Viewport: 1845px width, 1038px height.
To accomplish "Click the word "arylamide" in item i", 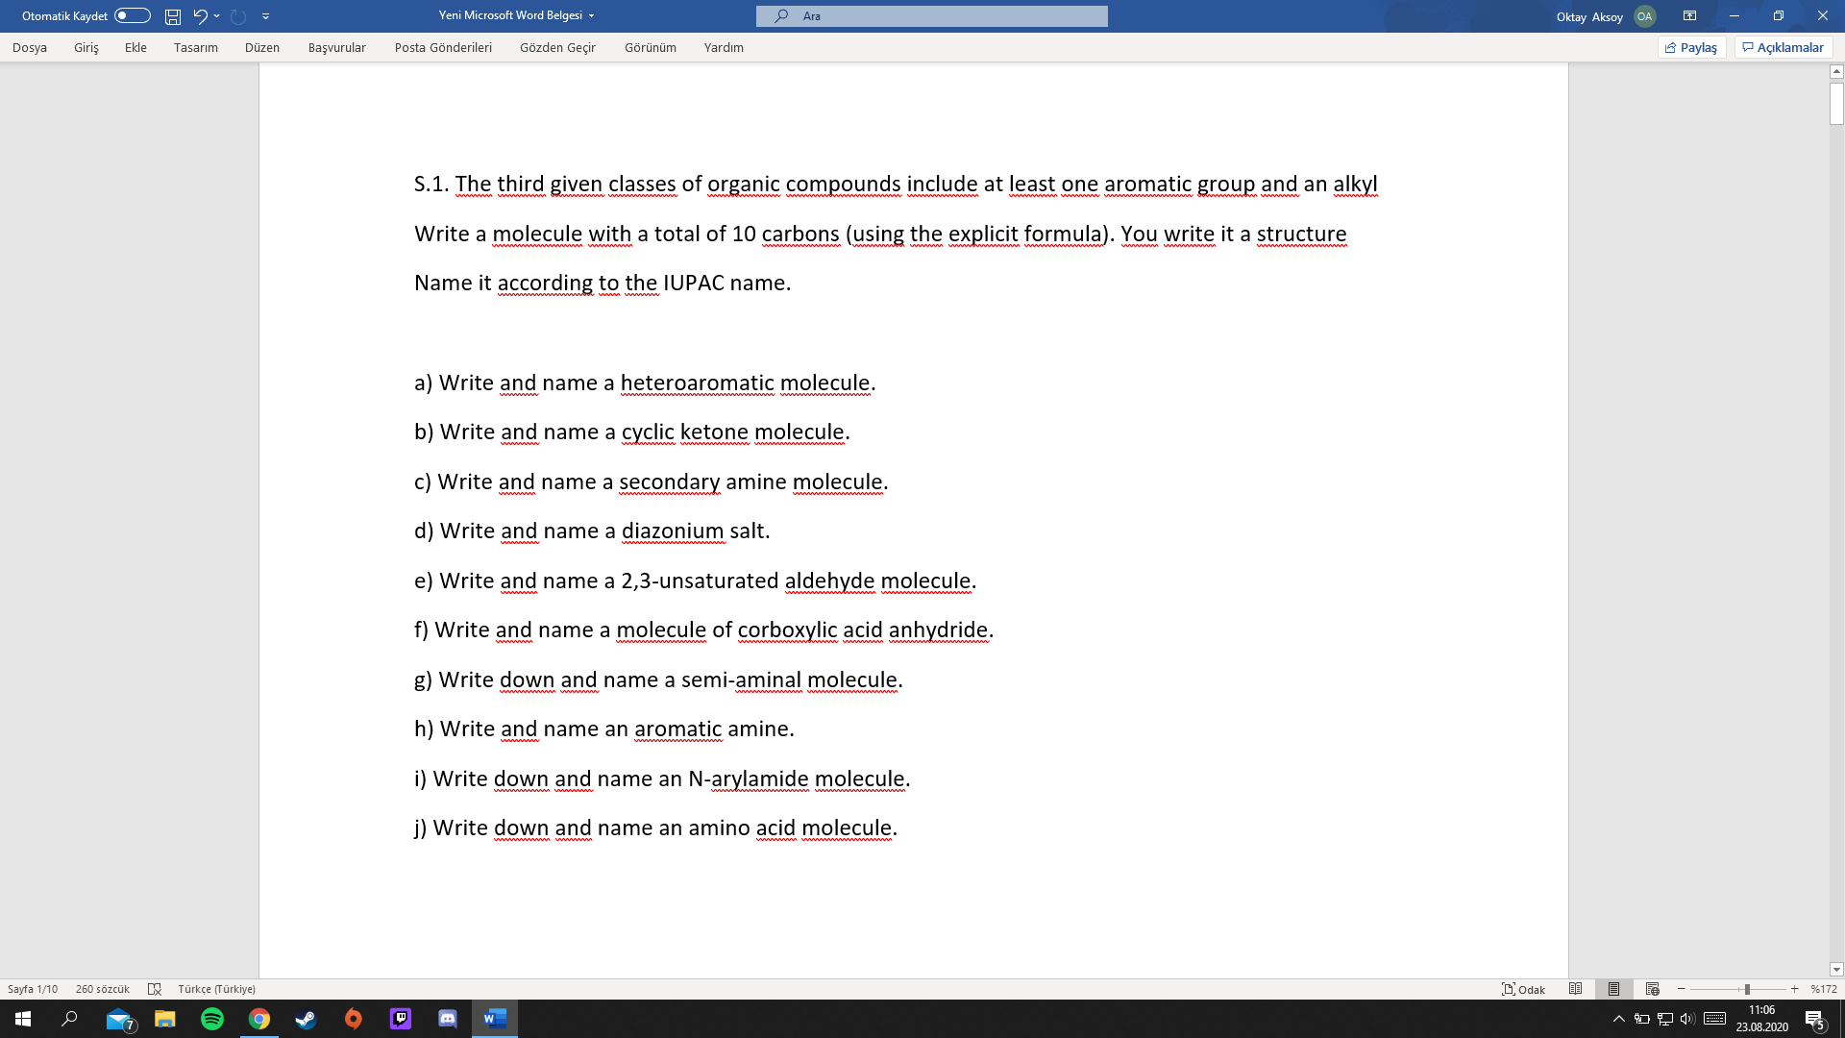I will pos(759,779).
